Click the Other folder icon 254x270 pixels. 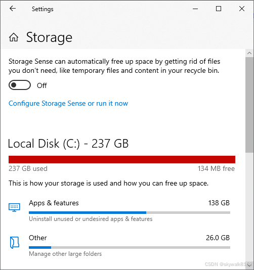[x=15, y=243]
